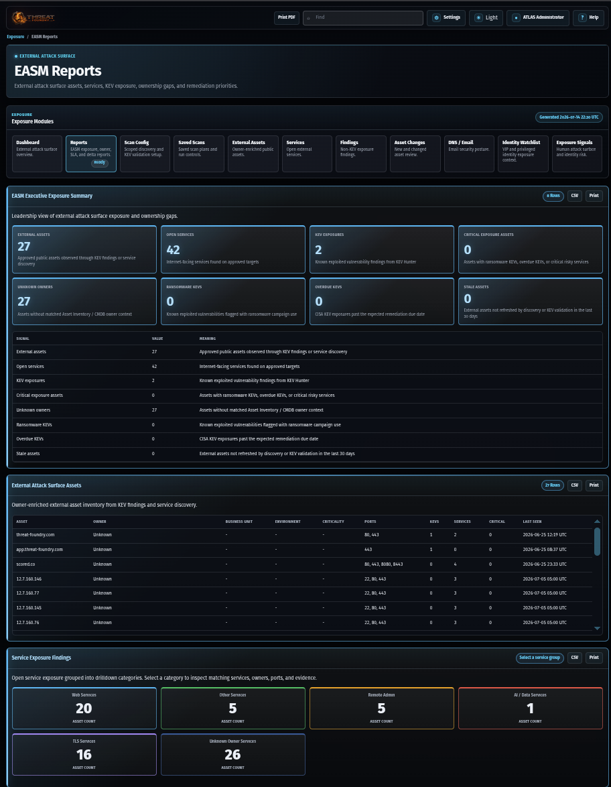Open the Dashboard module tab
The image size is (611, 787).
tap(37, 154)
